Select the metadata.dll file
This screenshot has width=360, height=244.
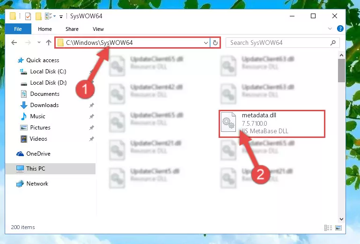(272, 123)
